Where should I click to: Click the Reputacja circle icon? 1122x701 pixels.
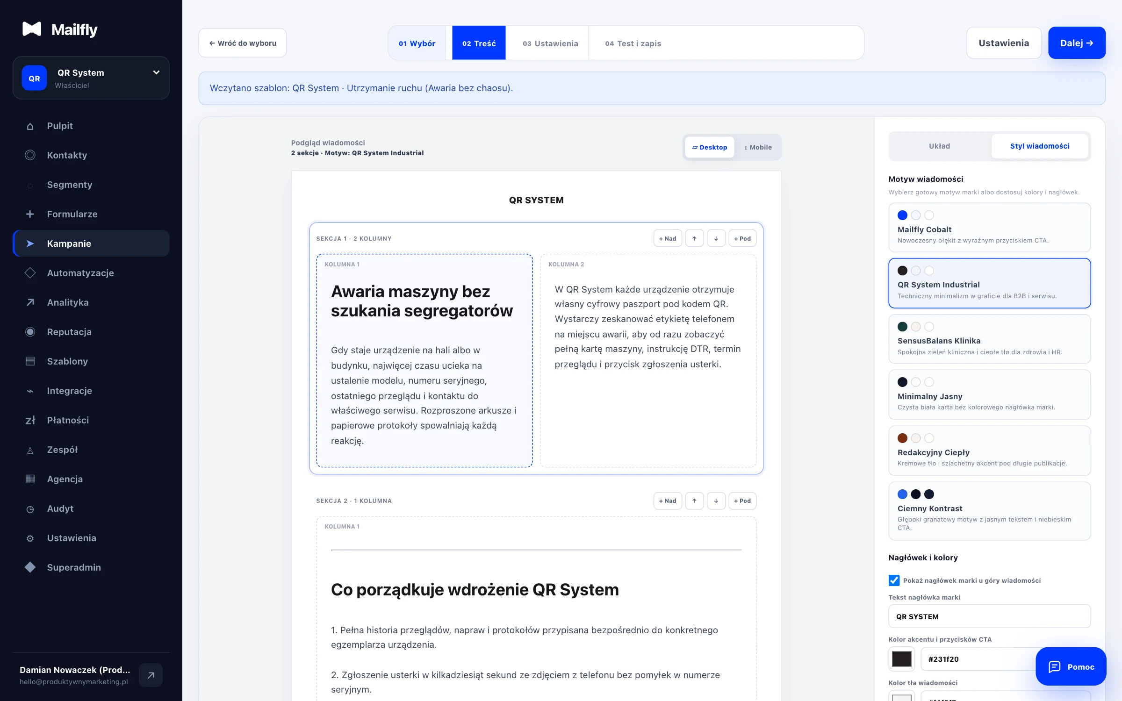point(30,332)
